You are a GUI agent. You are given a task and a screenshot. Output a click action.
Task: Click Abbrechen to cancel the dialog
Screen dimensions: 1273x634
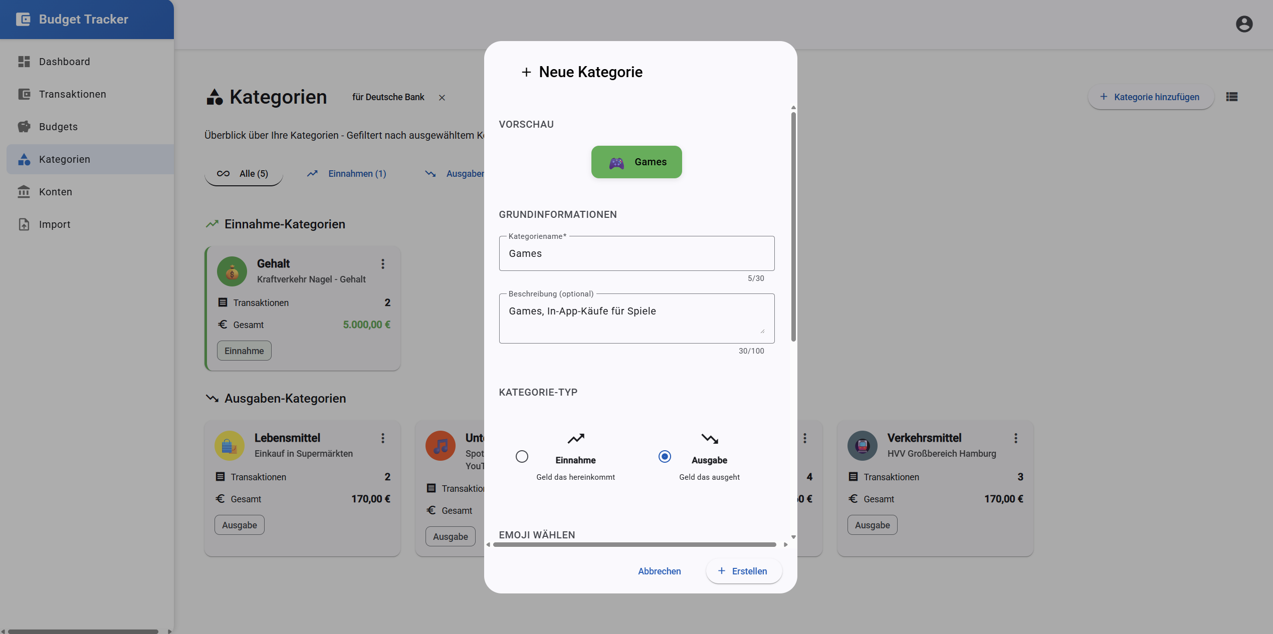click(660, 571)
